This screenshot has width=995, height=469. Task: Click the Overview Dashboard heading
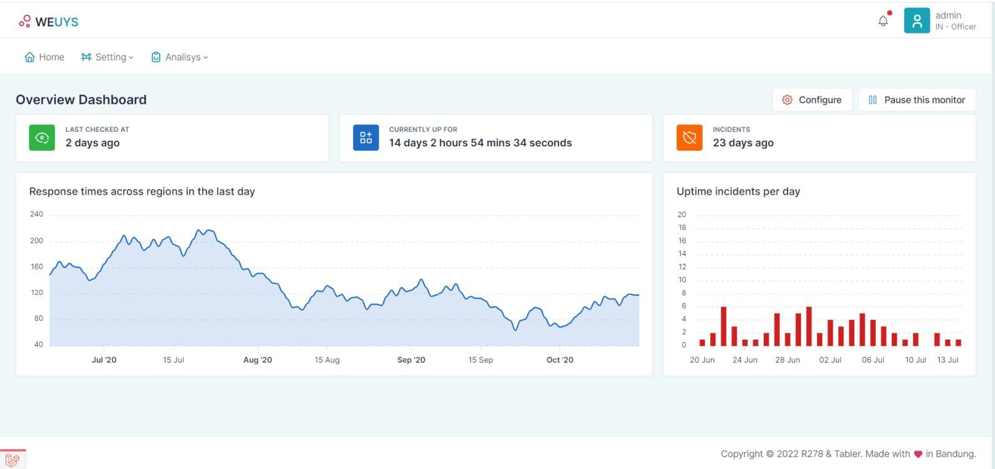tap(81, 100)
